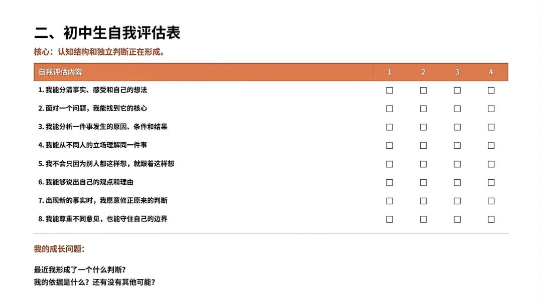Tick score 3 for 说出自己的观点和理由

[457, 182]
